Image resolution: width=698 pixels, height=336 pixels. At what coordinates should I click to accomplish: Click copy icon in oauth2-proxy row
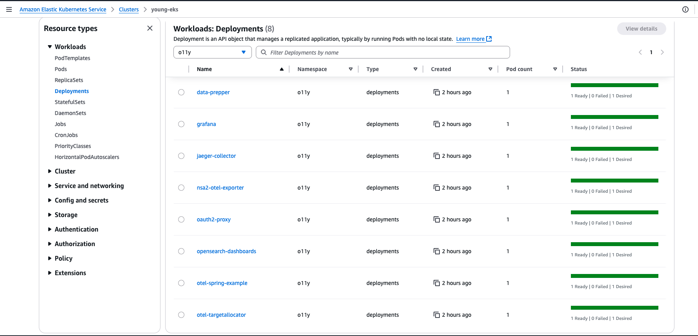coord(437,219)
